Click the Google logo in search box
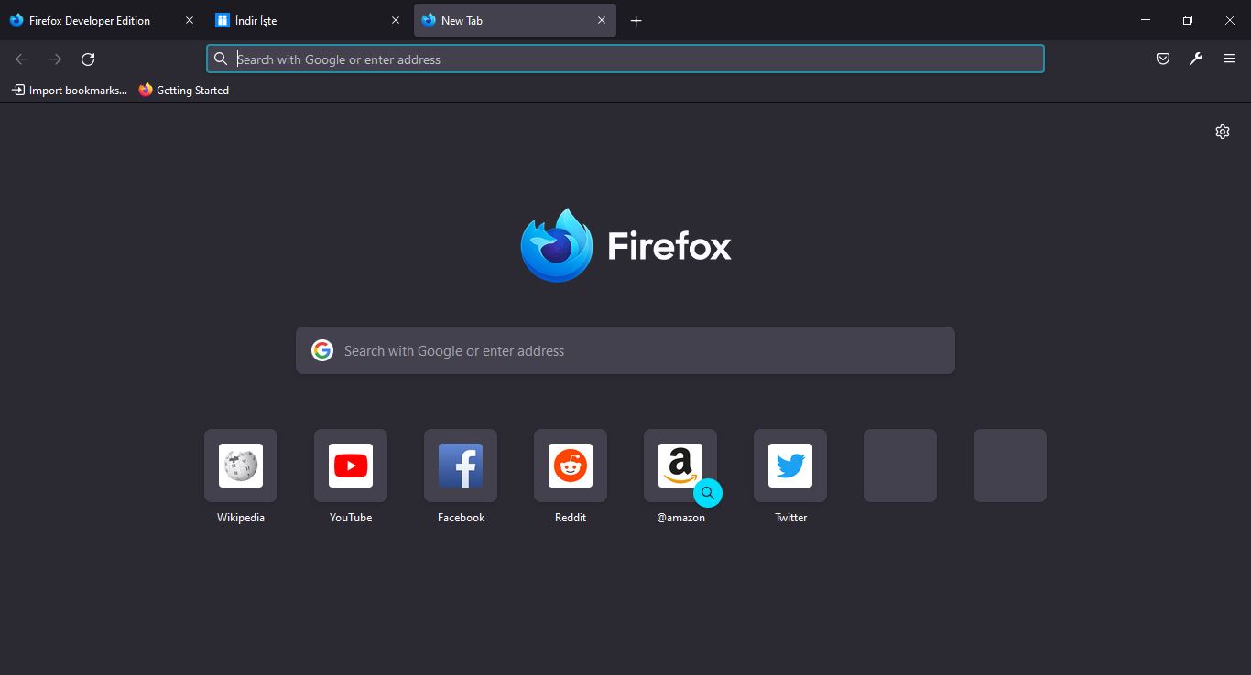Screen dimensions: 1251x675 pyautogui.click(x=322, y=350)
